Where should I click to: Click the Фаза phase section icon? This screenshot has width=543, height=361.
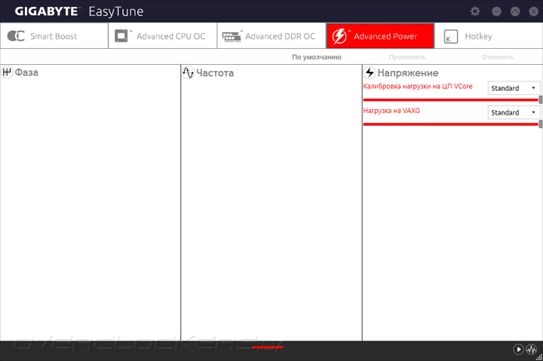pos(7,72)
